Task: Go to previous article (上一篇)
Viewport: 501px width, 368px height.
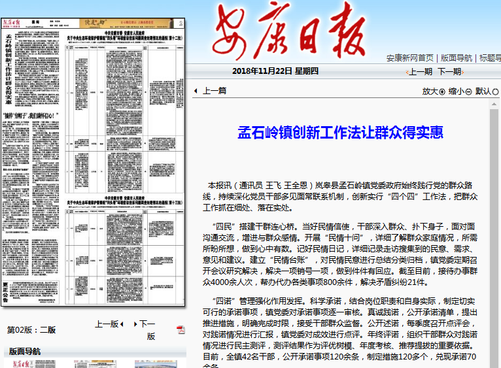Action: (215, 91)
